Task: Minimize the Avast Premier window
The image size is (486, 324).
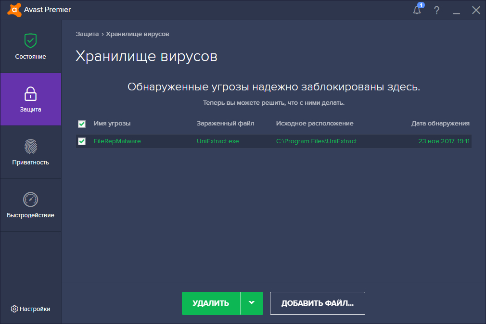Action: (x=457, y=10)
